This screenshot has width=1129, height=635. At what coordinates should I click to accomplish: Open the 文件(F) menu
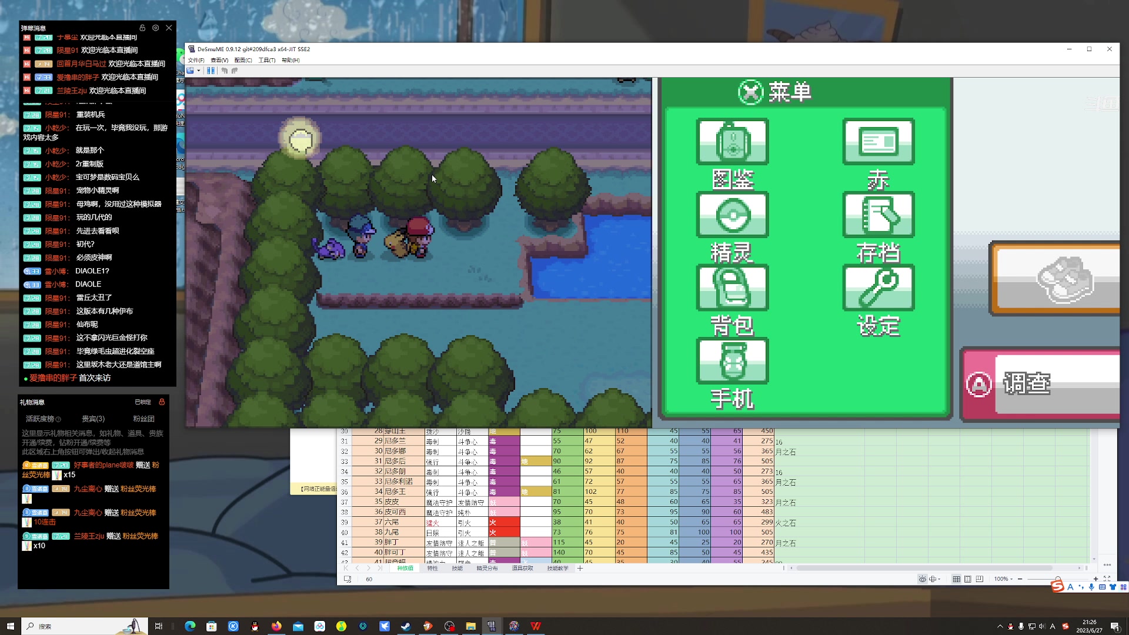196,60
